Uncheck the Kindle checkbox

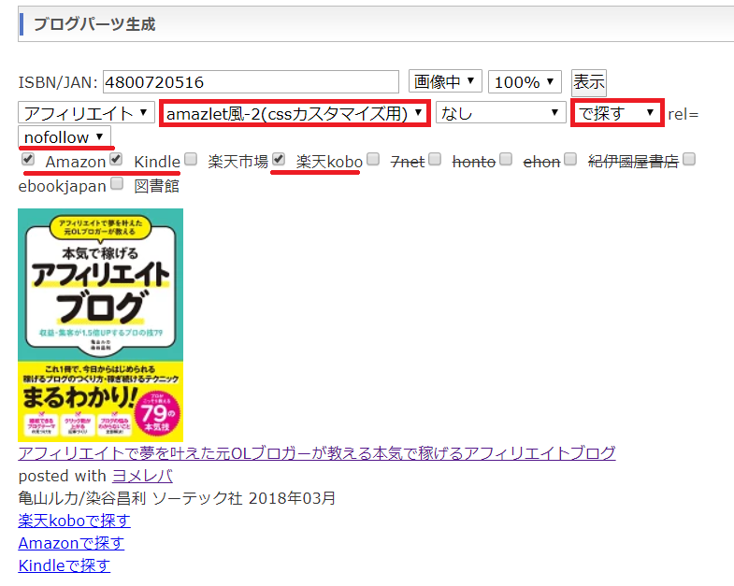pos(116,159)
